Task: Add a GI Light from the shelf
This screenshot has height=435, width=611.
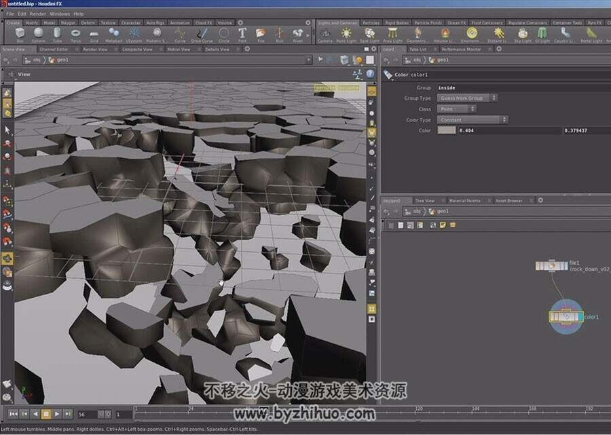Action: (542, 35)
